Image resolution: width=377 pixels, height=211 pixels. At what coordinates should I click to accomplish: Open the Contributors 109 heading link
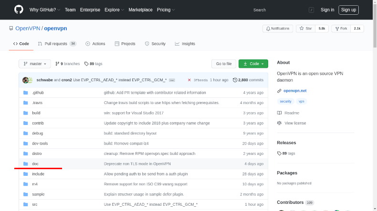pos(295,202)
